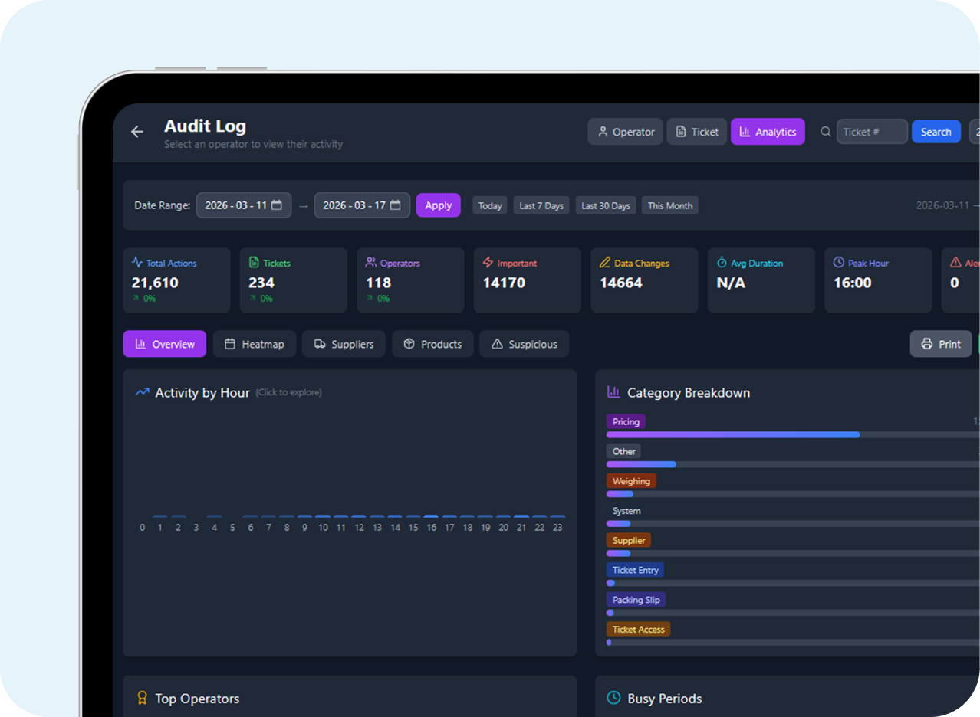The width and height of the screenshot is (980, 717).
Task: Click the magnifier icon near Ticket # field
Action: click(x=826, y=132)
